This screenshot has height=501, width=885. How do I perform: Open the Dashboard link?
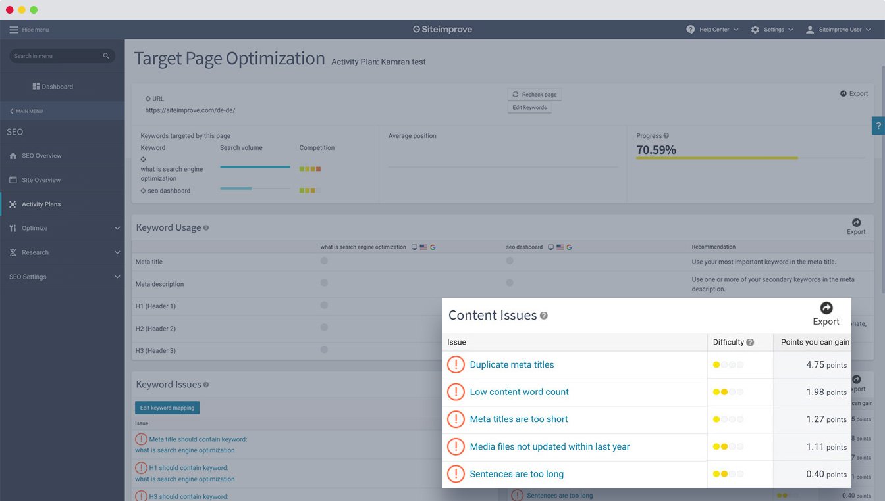coord(53,87)
